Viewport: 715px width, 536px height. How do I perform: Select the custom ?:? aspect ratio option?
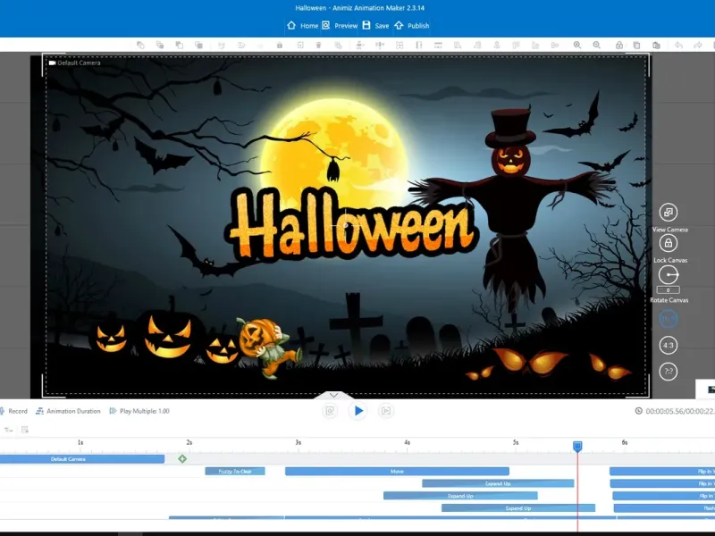point(668,372)
